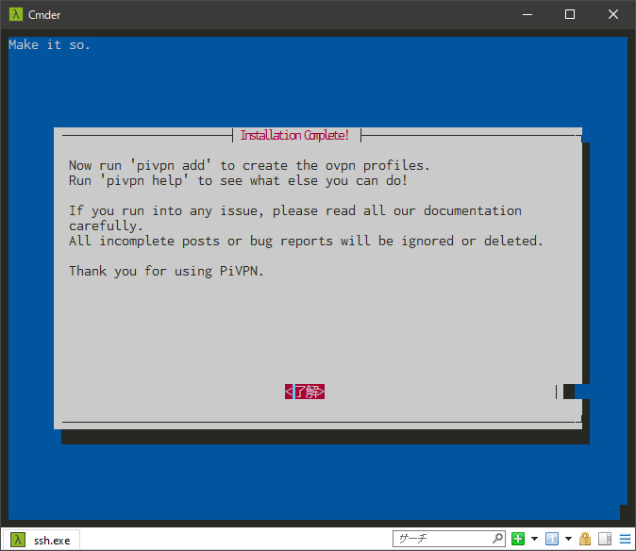Click the 'Thank you for using PiVPN.' line

coord(166,271)
